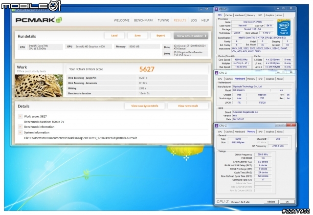Open CPU tab in Mainboard CPU-Z window

click(x=220, y=79)
